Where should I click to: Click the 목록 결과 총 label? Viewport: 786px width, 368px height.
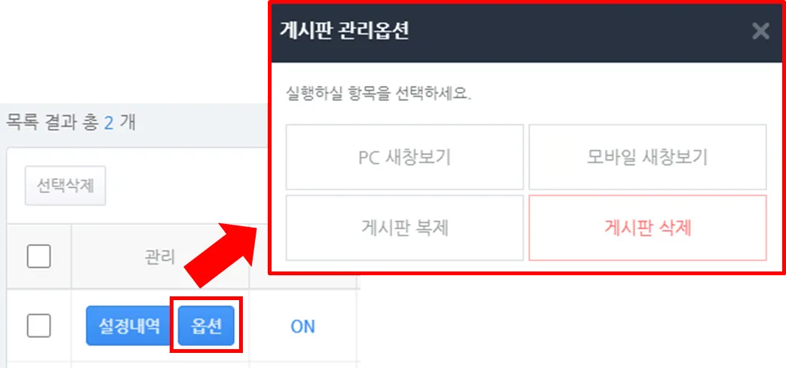[x=51, y=122]
